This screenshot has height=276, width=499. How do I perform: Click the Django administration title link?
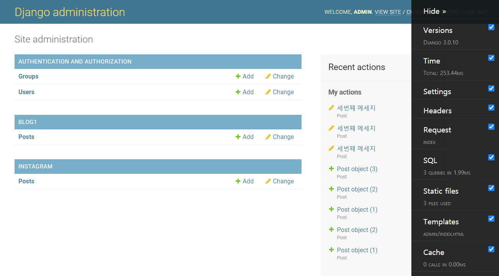[x=70, y=12]
